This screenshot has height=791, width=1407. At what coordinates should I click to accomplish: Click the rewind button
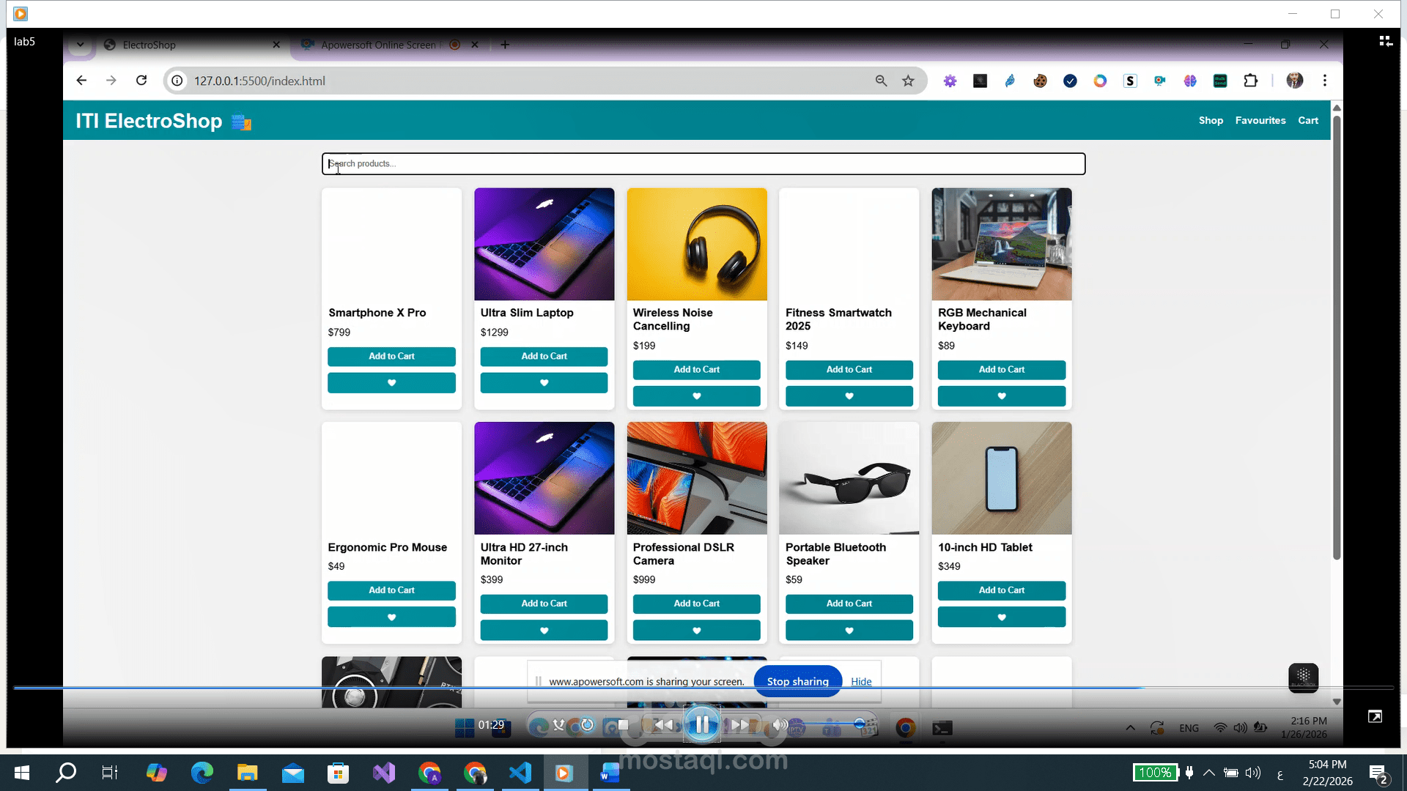pos(663,725)
